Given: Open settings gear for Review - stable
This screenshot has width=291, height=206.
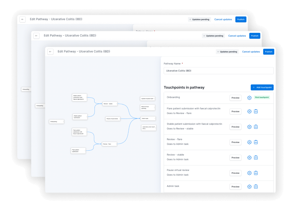Looking at the screenshot, I should pos(249,158).
